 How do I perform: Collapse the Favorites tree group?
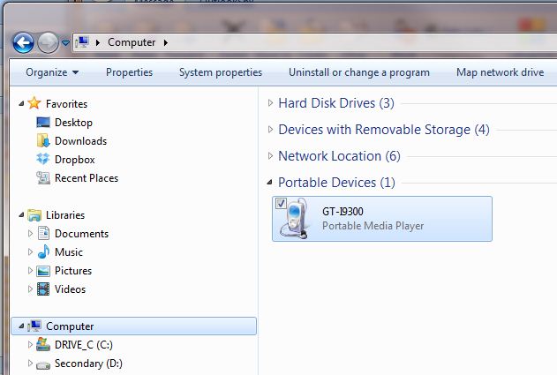(x=21, y=104)
